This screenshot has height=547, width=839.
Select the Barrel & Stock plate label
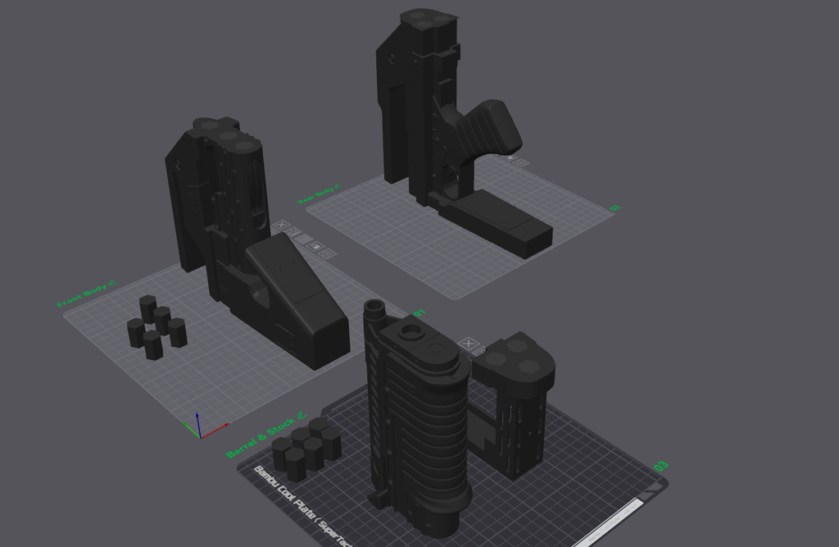coord(261,438)
